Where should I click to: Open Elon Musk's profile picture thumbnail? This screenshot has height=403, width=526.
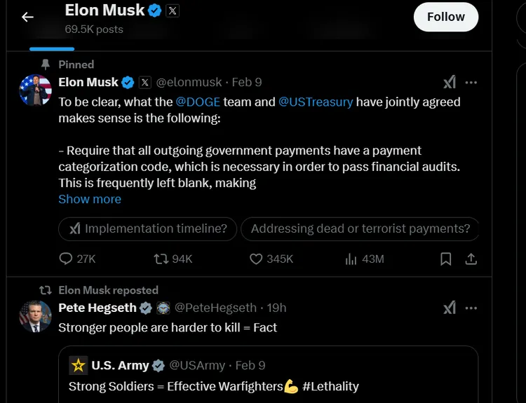(x=35, y=90)
